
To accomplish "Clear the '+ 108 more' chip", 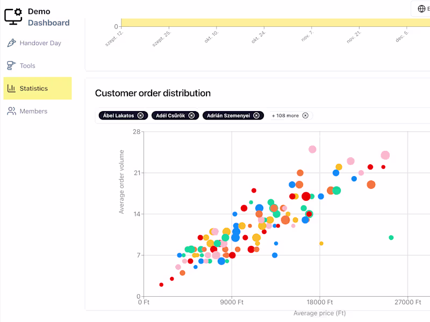I will [305, 115].
